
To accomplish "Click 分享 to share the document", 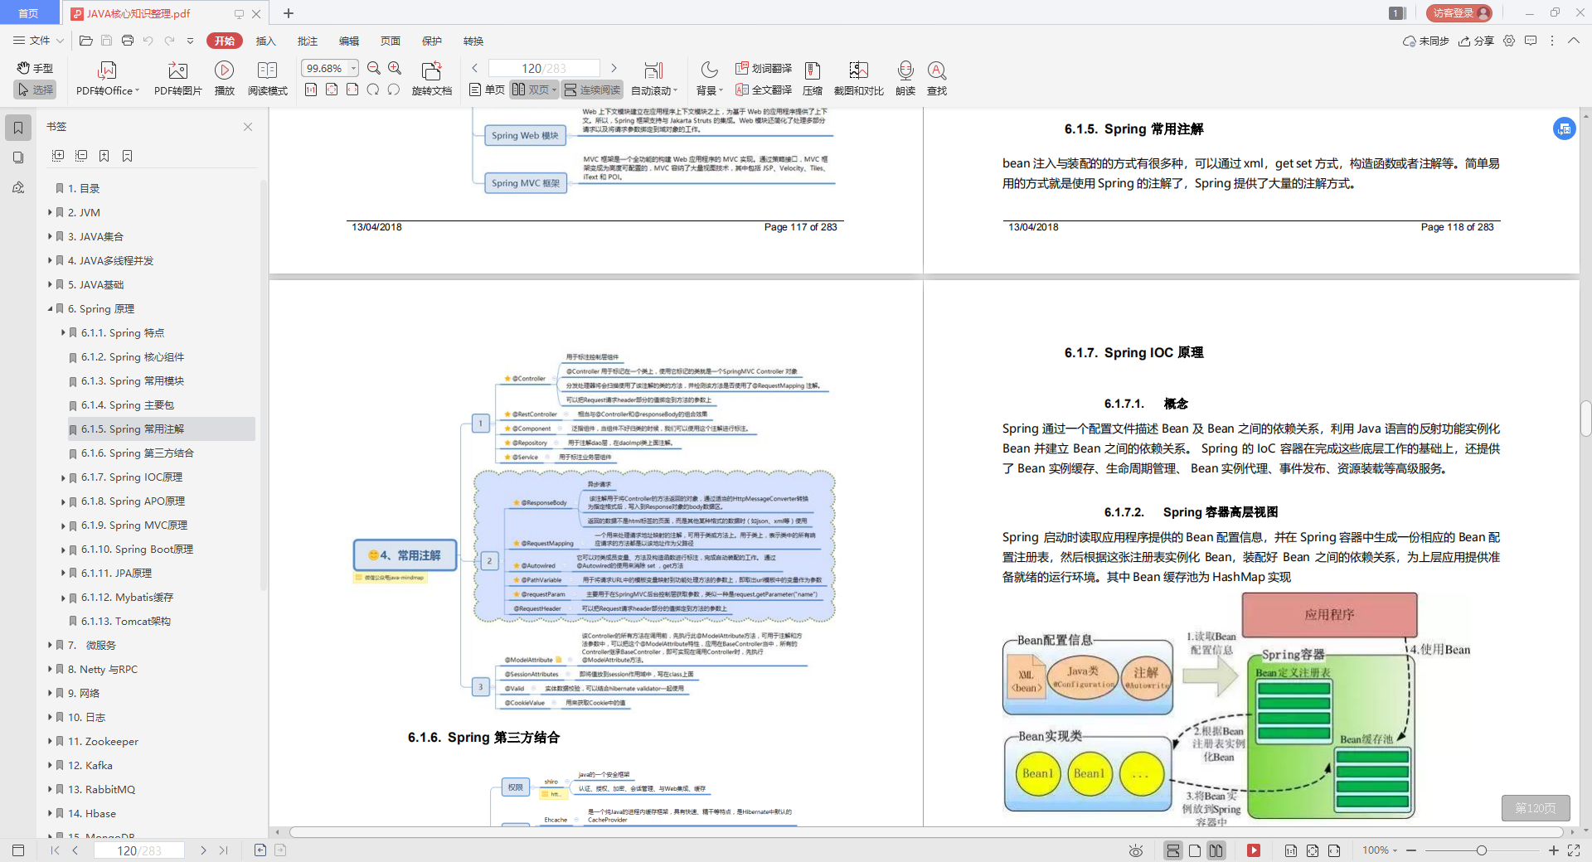I will point(1476,41).
